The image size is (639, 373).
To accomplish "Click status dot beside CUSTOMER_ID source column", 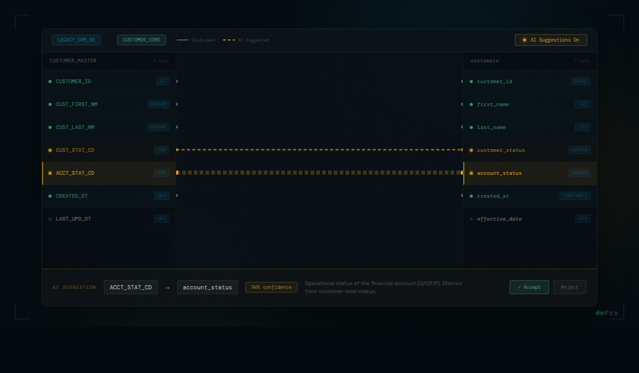I will pos(50,82).
